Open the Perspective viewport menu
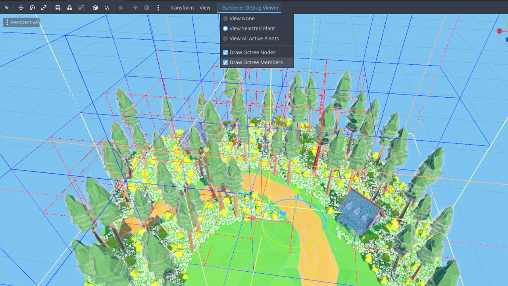The height and width of the screenshot is (286, 508). 21,22
